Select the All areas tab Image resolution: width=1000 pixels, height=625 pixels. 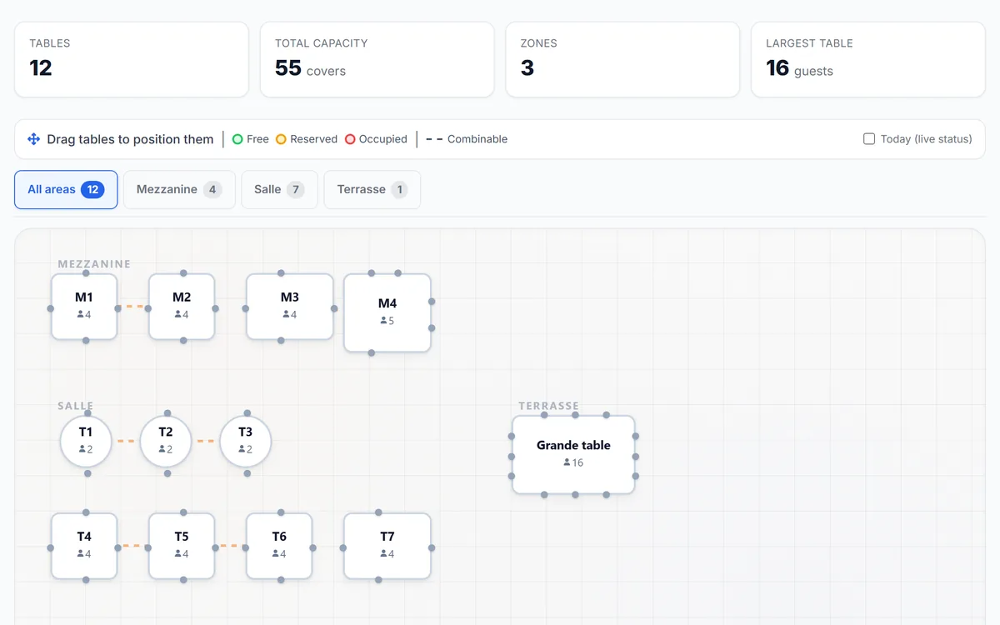pos(66,190)
